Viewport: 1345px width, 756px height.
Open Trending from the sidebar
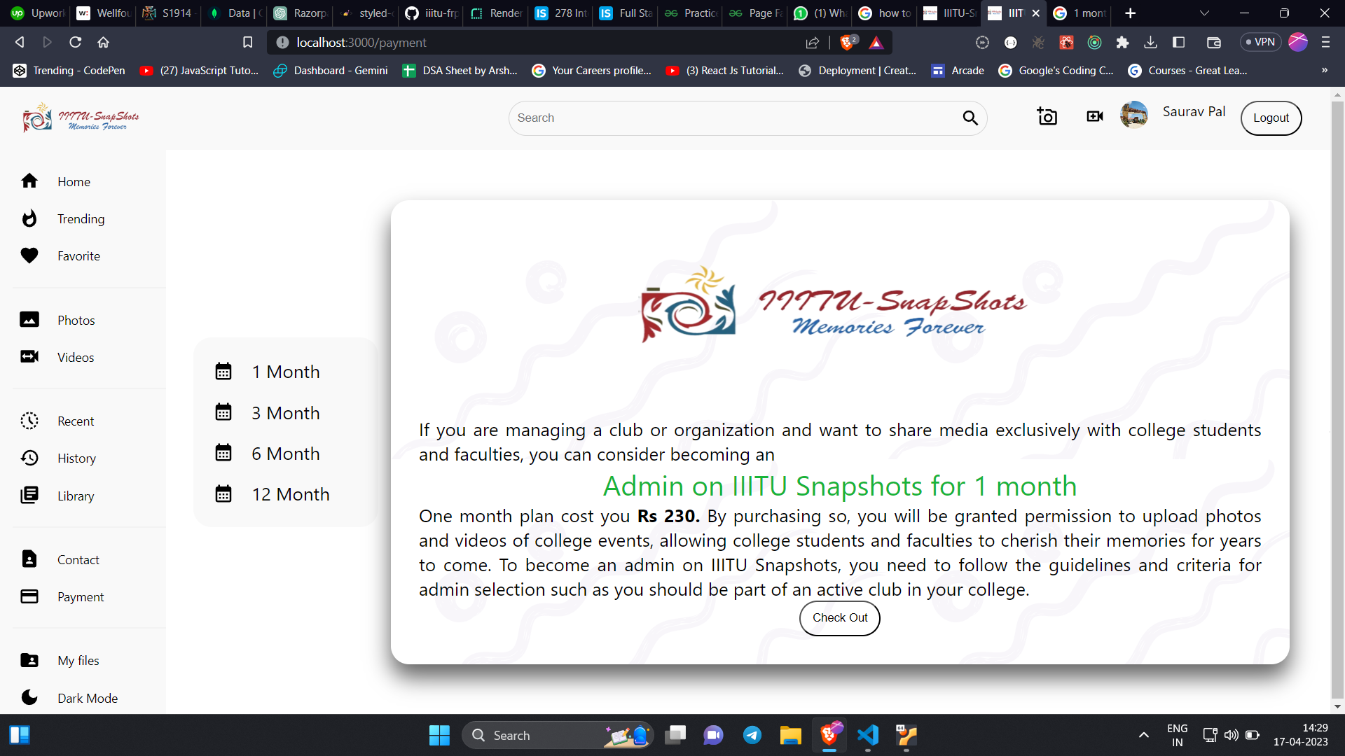[x=81, y=219]
